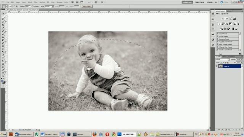Toggle lock transparent pixels

[221, 62]
